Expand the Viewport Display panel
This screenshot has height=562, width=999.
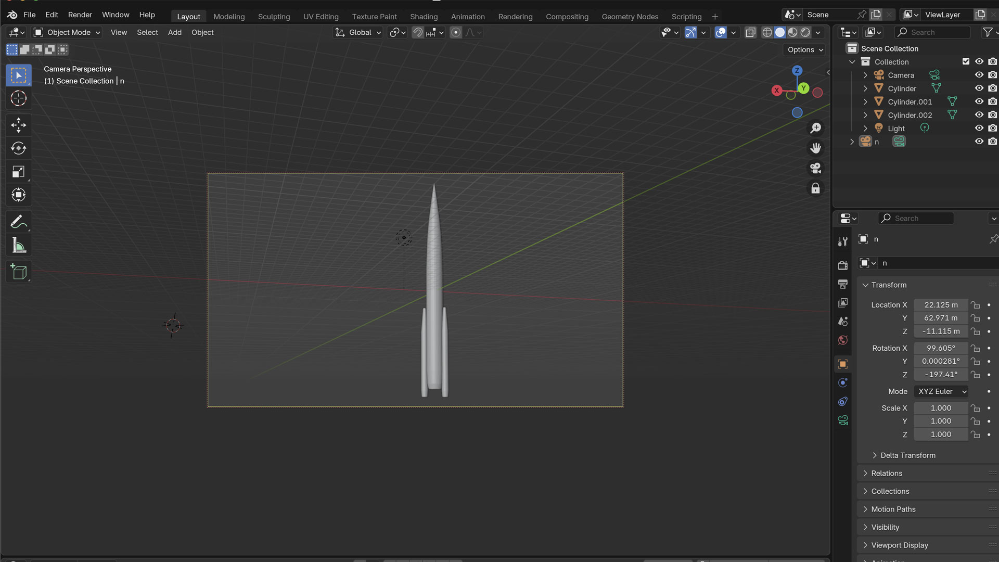tap(899, 545)
